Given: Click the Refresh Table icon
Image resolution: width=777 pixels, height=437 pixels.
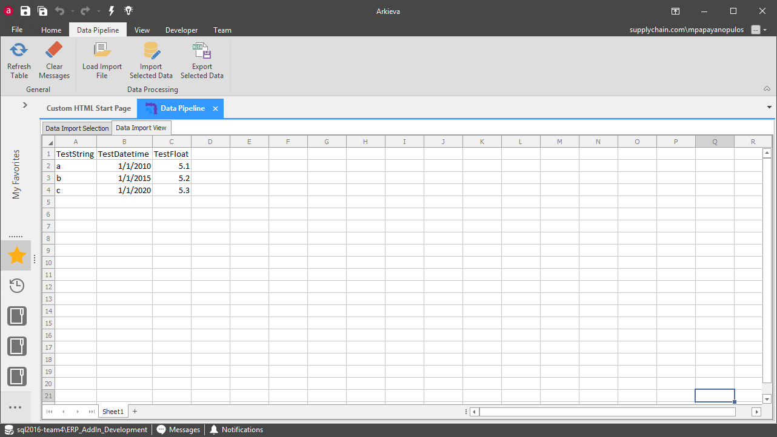Looking at the screenshot, I should tap(19, 50).
